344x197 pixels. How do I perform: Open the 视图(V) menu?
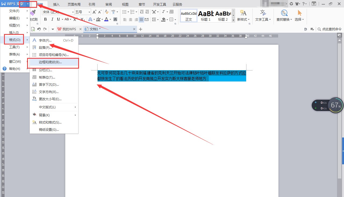15,25
